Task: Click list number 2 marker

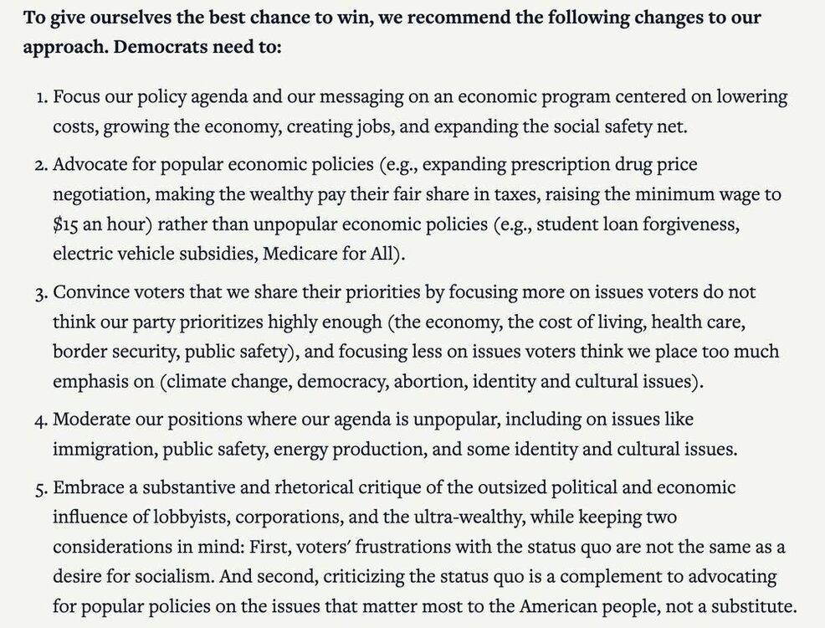Action: point(42,165)
